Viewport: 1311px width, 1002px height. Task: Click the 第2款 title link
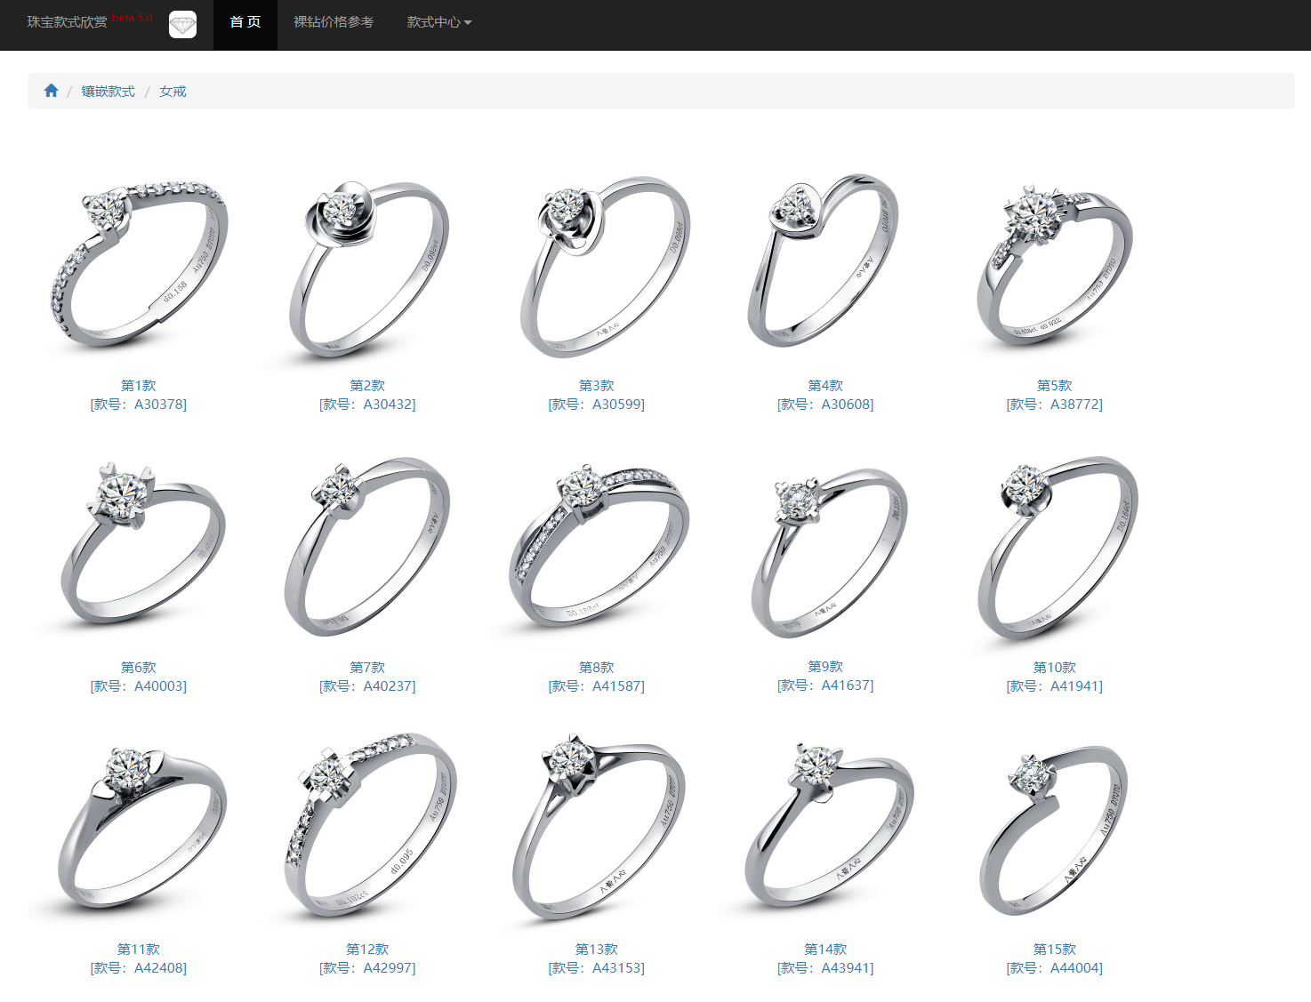point(367,385)
